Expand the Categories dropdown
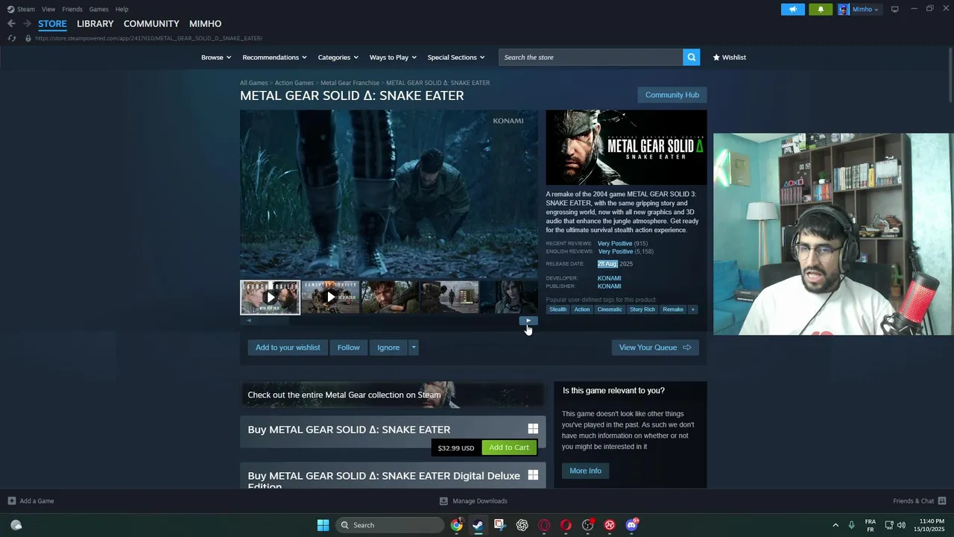The height and width of the screenshot is (537, 954). 338,57
